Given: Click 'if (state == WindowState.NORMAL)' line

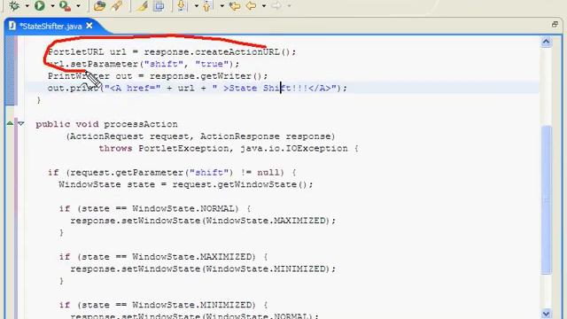Looking at the screenshot, I should (155, 209).
